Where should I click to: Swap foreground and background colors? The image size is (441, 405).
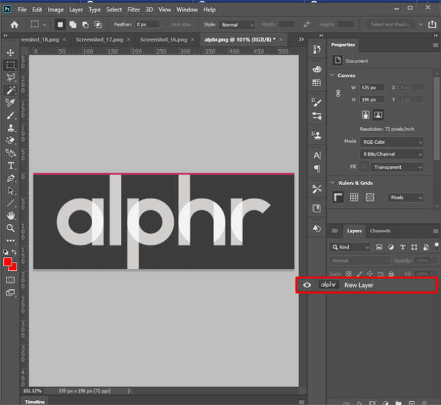pos(14,253)
